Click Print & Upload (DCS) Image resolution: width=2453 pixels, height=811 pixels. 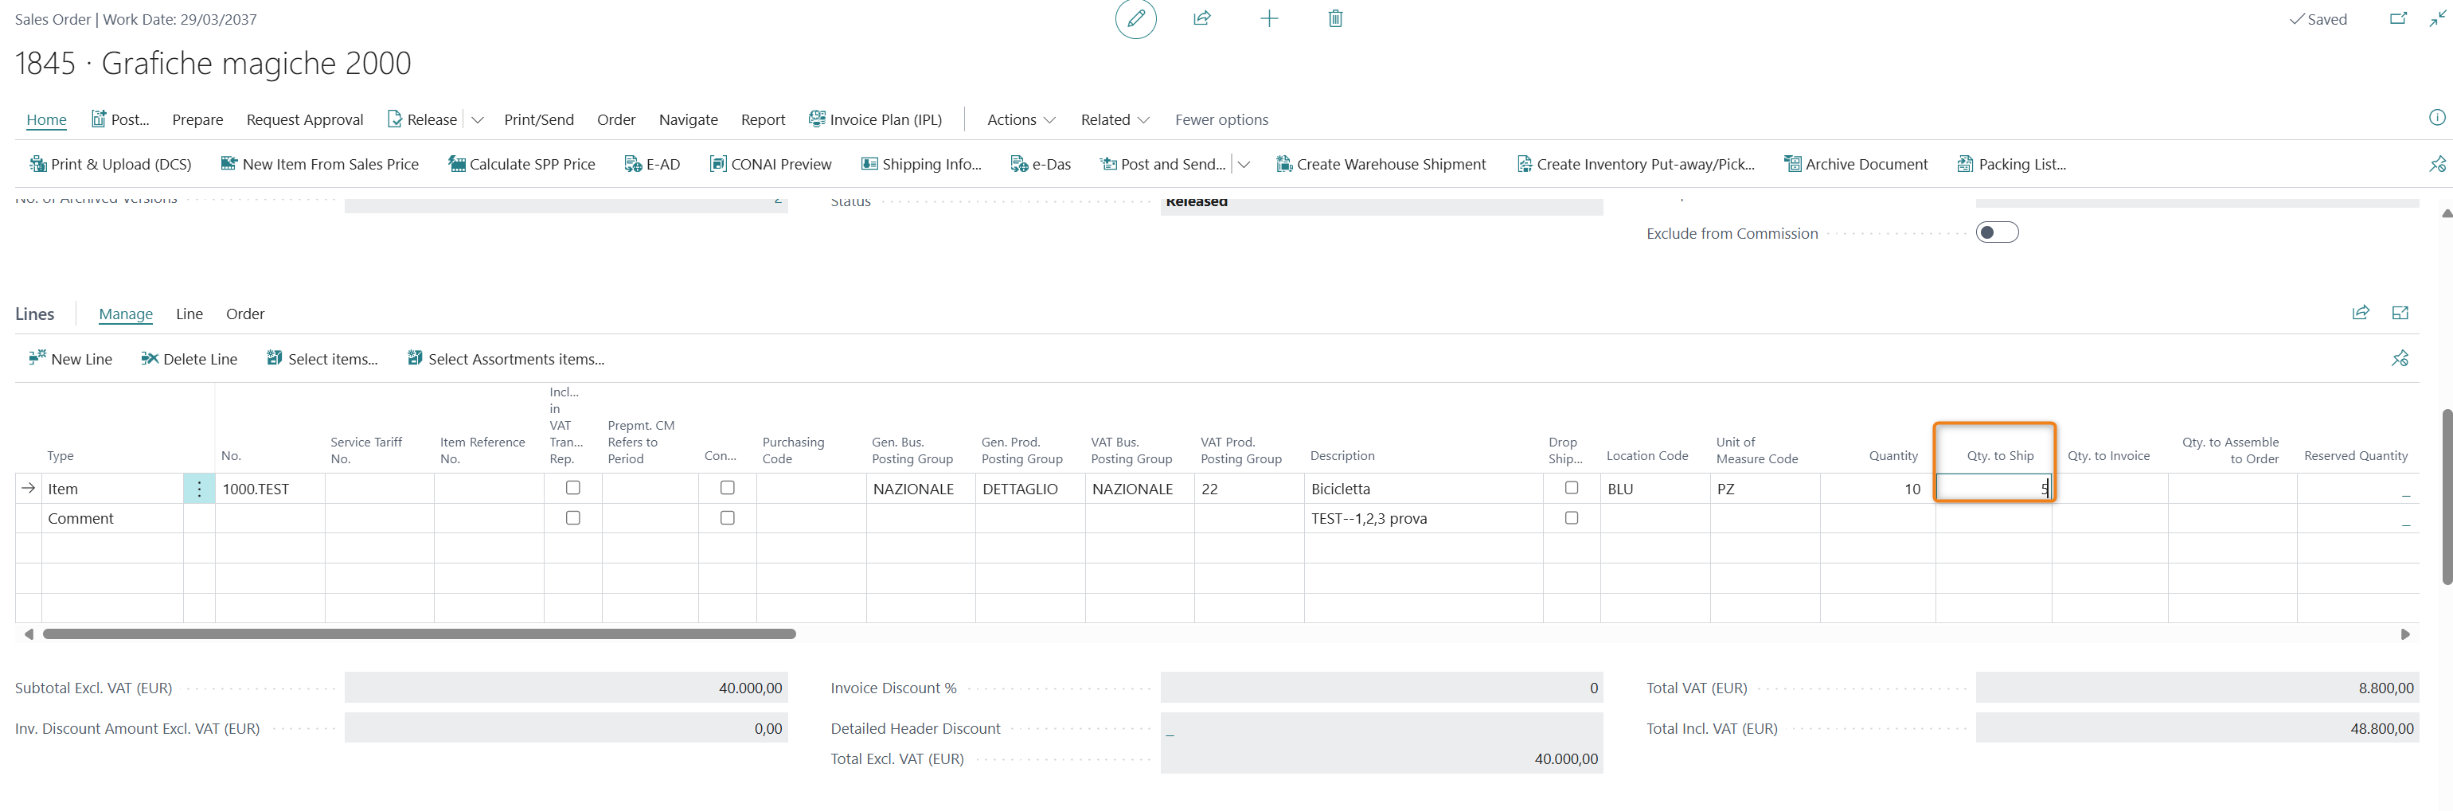coord(111,164)
